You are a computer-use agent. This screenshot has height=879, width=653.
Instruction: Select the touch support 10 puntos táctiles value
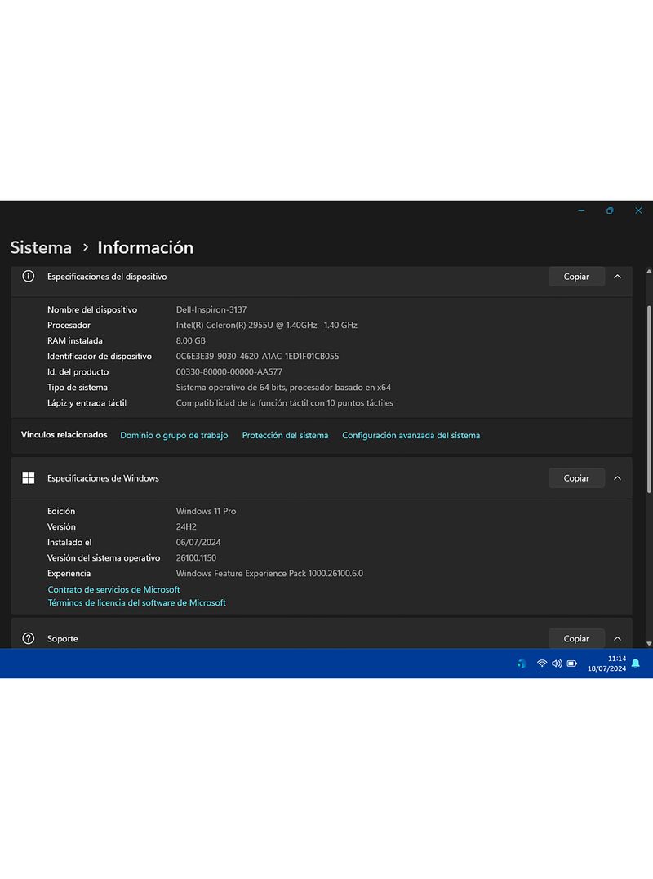pos(284,403)
